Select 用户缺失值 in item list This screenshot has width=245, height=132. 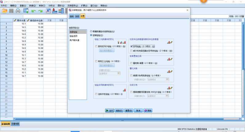click(78, 40)
